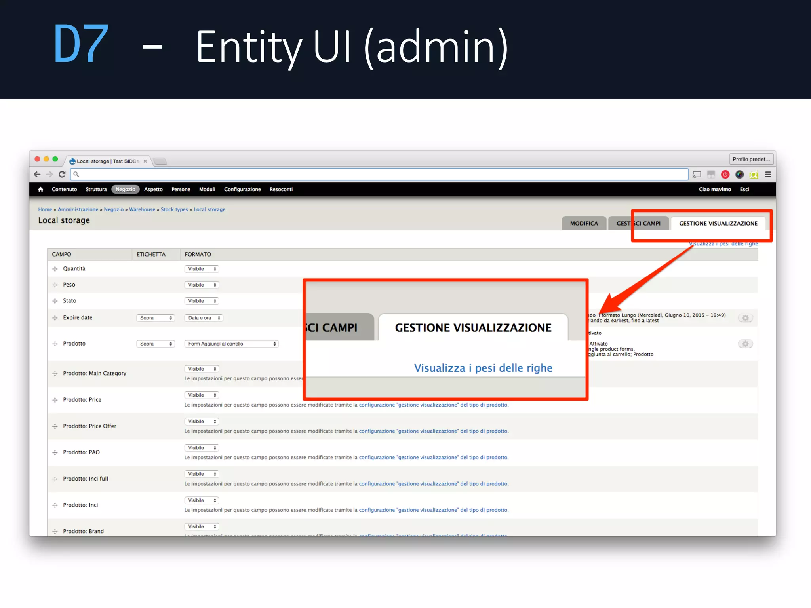Image resolution: width=811 pixels, height=608 pixels.
Task: Open a new browser tab
Action: (160, 161)
